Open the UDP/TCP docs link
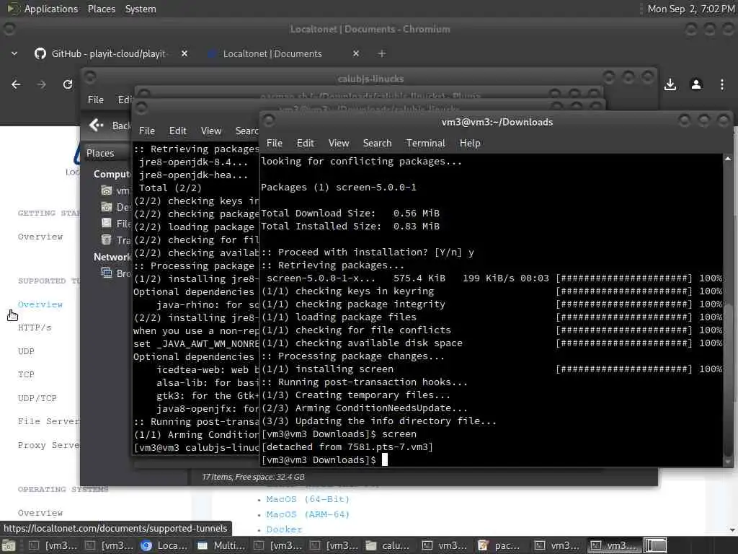The image size is (738, 554). [37, 398]
